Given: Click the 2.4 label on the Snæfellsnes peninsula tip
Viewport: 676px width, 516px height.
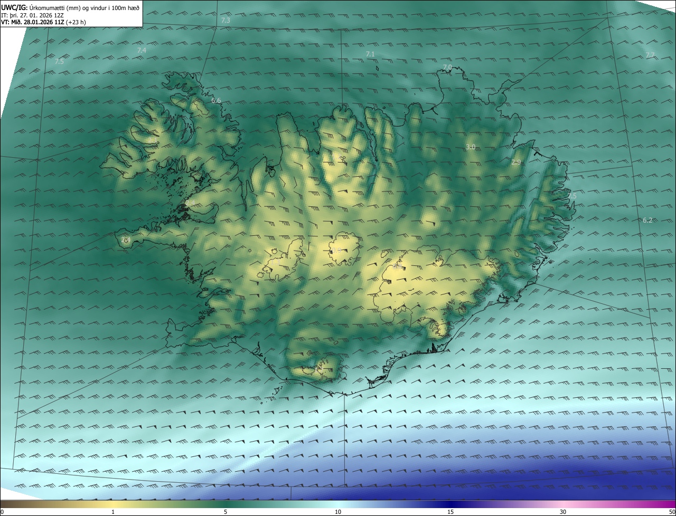Looking at the screenshot, I should (125, 240).
